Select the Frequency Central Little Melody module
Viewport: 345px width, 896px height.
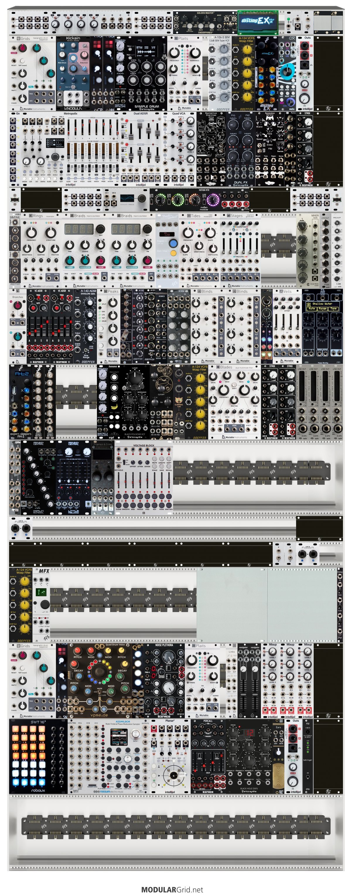[x=73, y=477]
